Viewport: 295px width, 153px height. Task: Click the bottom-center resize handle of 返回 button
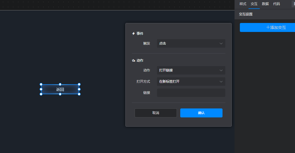(x=60, y=94)
